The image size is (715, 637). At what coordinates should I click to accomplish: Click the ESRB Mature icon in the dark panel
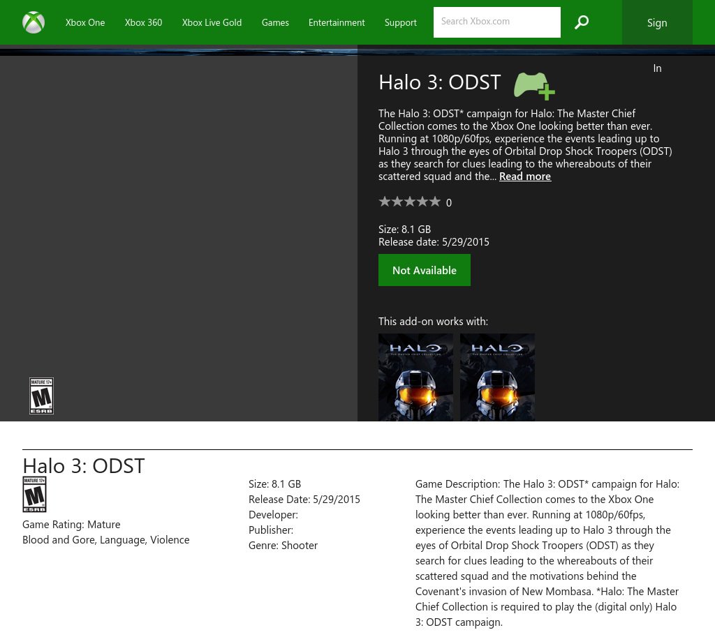41,396
